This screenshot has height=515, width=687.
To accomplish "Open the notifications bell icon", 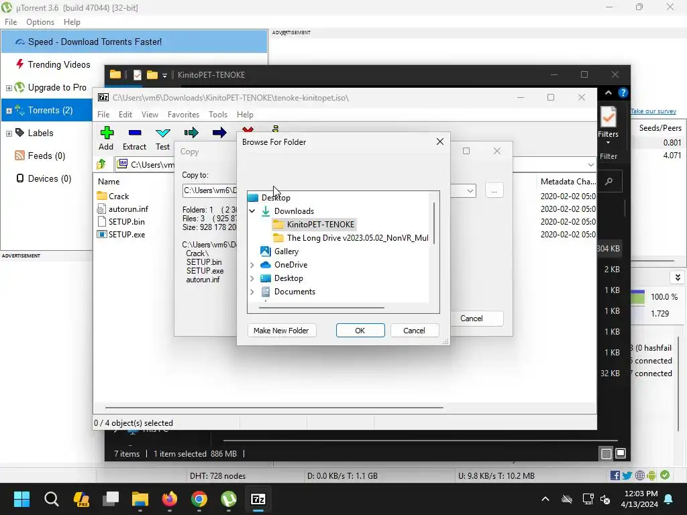I will [669, 499].
